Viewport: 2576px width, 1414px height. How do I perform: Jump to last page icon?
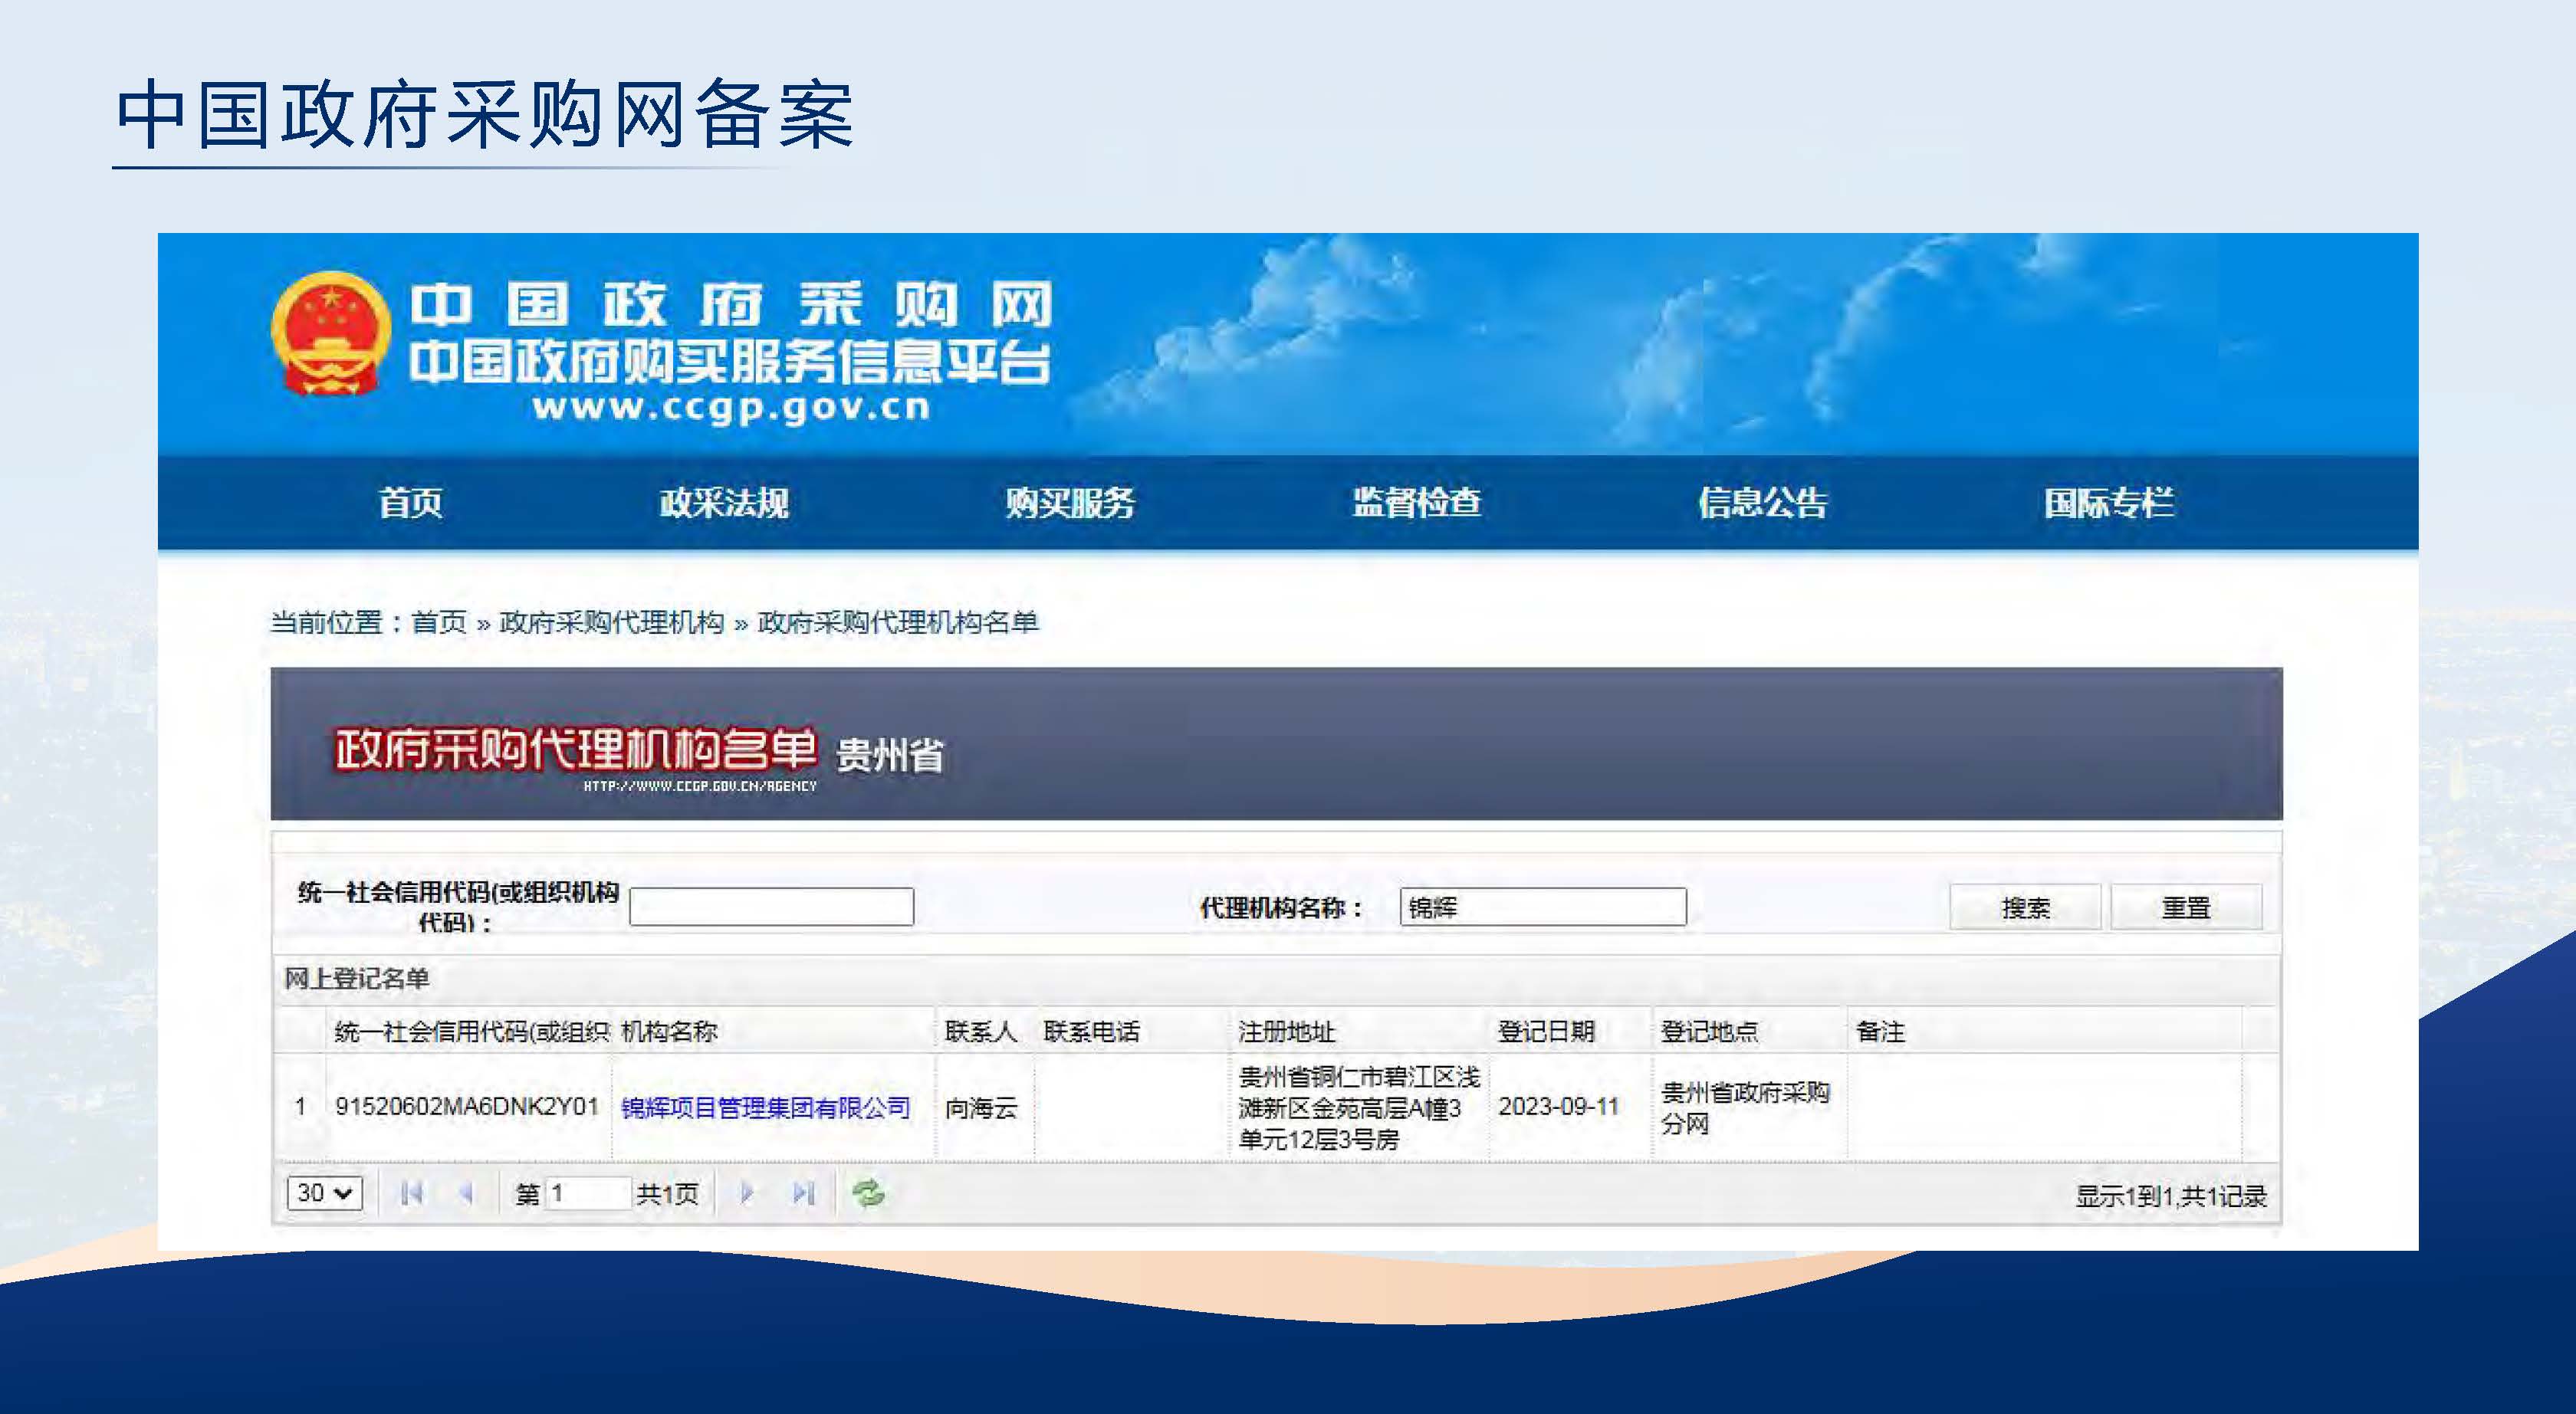pyautogui.click(x=803, y=1193)
